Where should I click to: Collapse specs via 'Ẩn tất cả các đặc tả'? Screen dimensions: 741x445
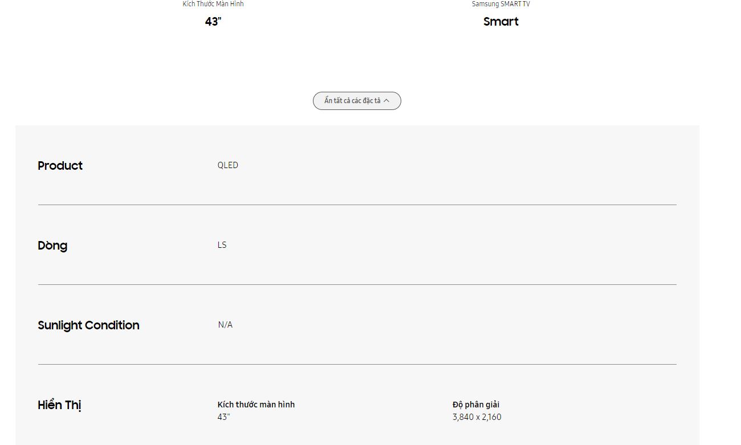352,101
